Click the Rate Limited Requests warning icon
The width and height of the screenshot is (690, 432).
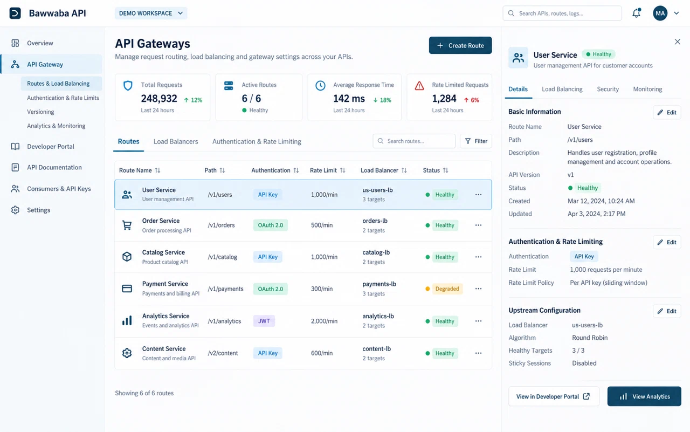pos(419,86)
